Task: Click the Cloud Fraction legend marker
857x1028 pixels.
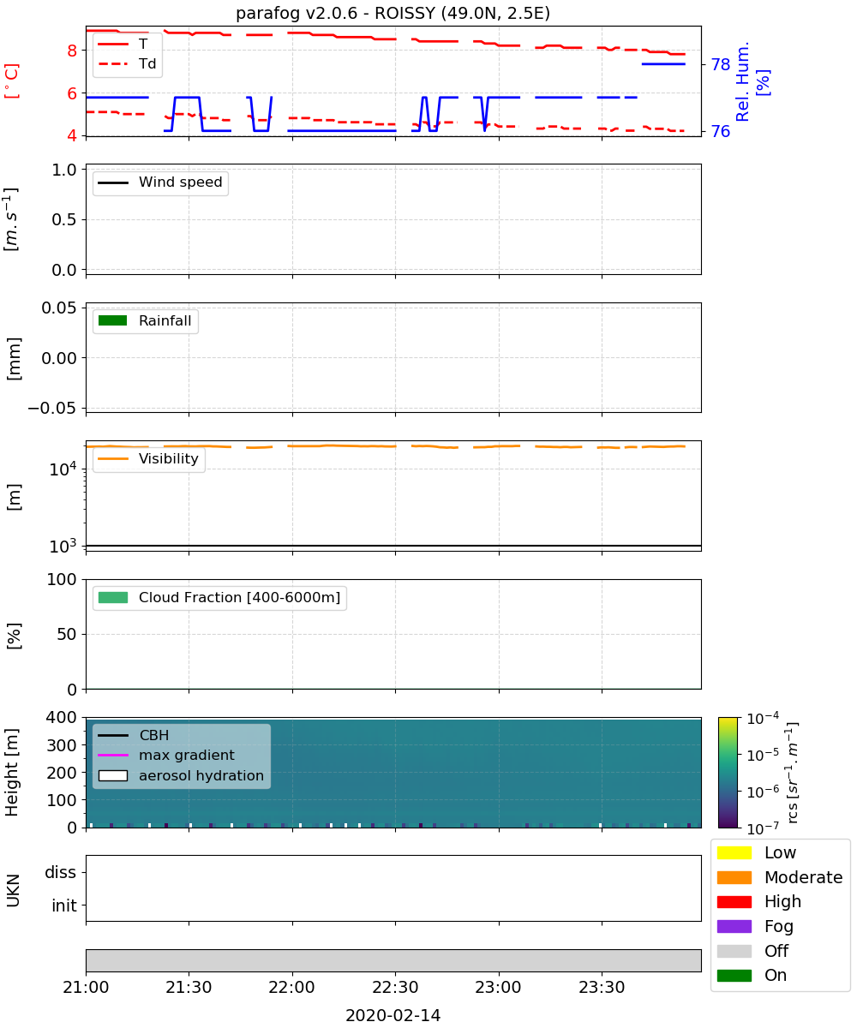Action: coord(112,597)
